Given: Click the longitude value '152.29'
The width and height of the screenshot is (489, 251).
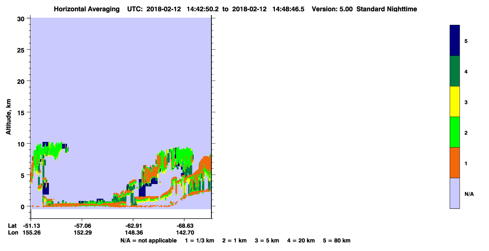Looking at the screenshot, I should 82,233.
